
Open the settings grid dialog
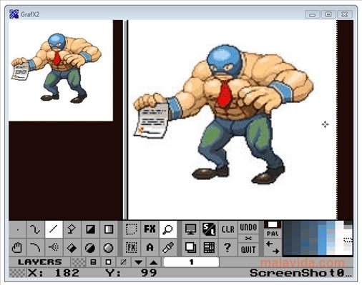point(209,248)
